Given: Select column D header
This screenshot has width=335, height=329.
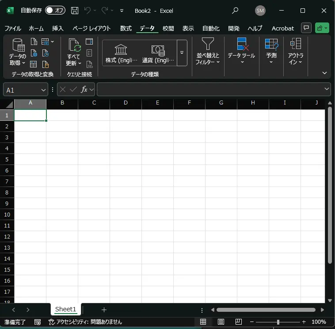Looking at the screenshot, I should click(126, 103).
